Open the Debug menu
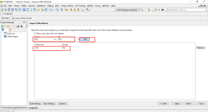208x112 pixels. click(x=50, y=6)
